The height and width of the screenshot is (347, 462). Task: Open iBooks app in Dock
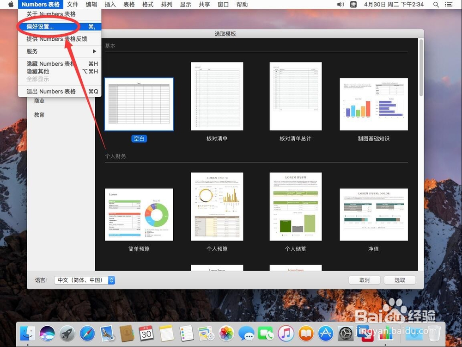coord(306,334)
